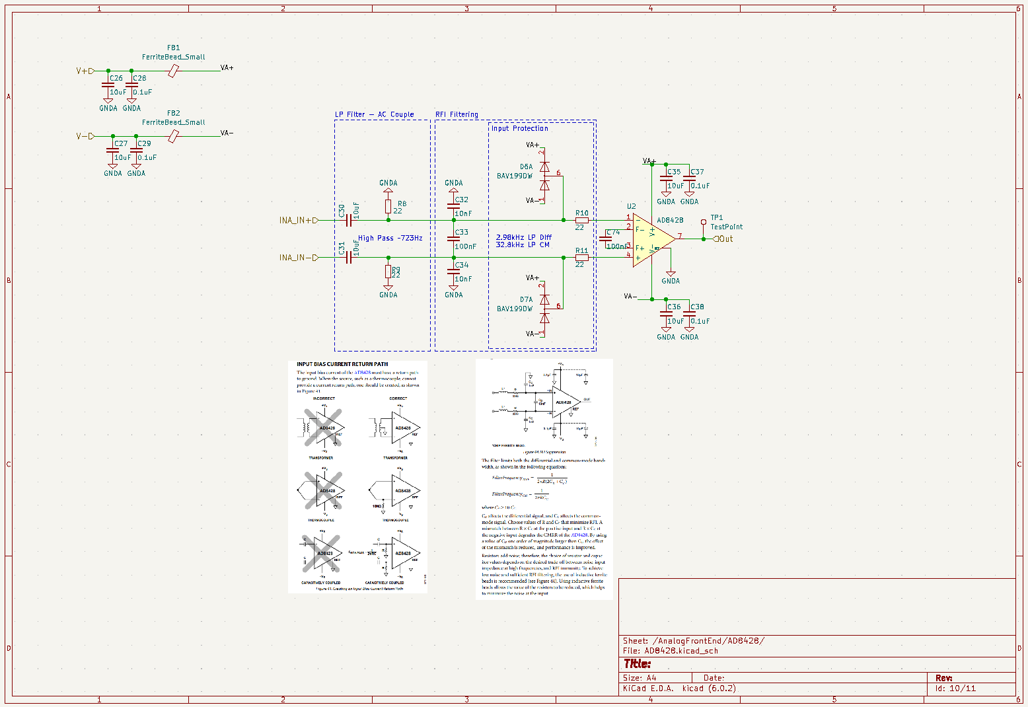Screen dimensions: 1028x707
Task: Select the TP1 test point symbol
Action: 704,223
